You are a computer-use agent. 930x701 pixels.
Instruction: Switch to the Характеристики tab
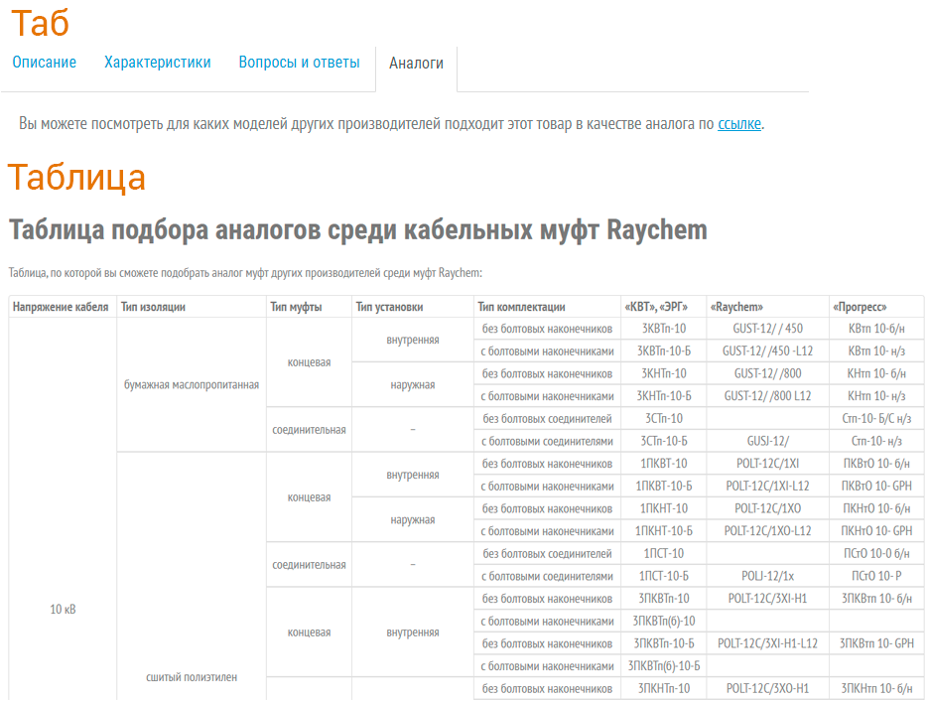158,63
